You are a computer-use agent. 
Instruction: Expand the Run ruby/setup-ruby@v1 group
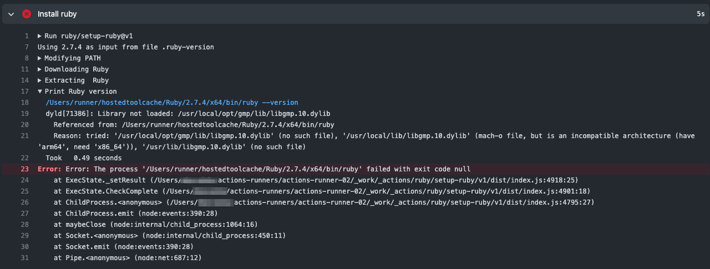click(85, 36)
